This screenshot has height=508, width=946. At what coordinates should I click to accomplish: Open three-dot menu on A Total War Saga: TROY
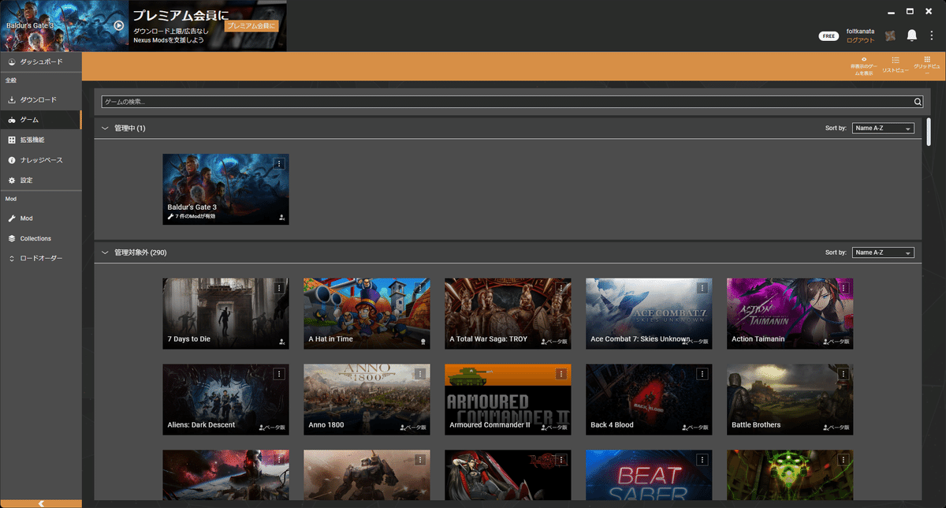tap(561, 288)
